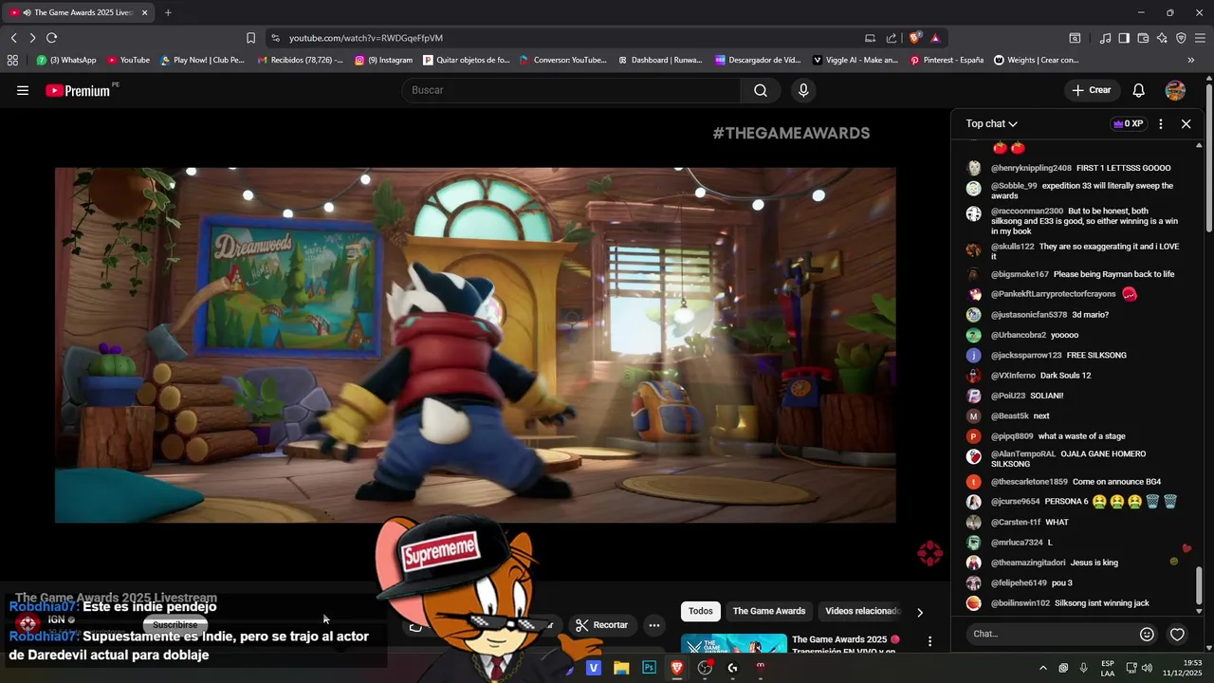The width and height of the screenshot is (1214, 683).
Task: Start voice search with microphone icon
Action: pos(803,90)
